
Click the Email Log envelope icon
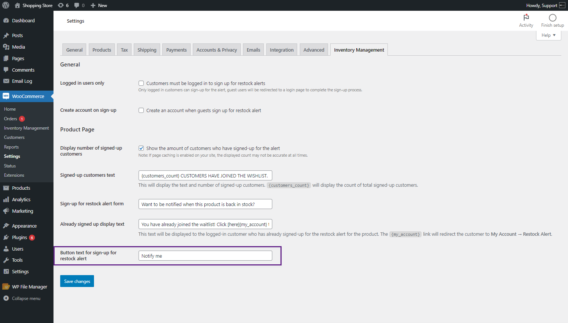[x=6, y=81]
